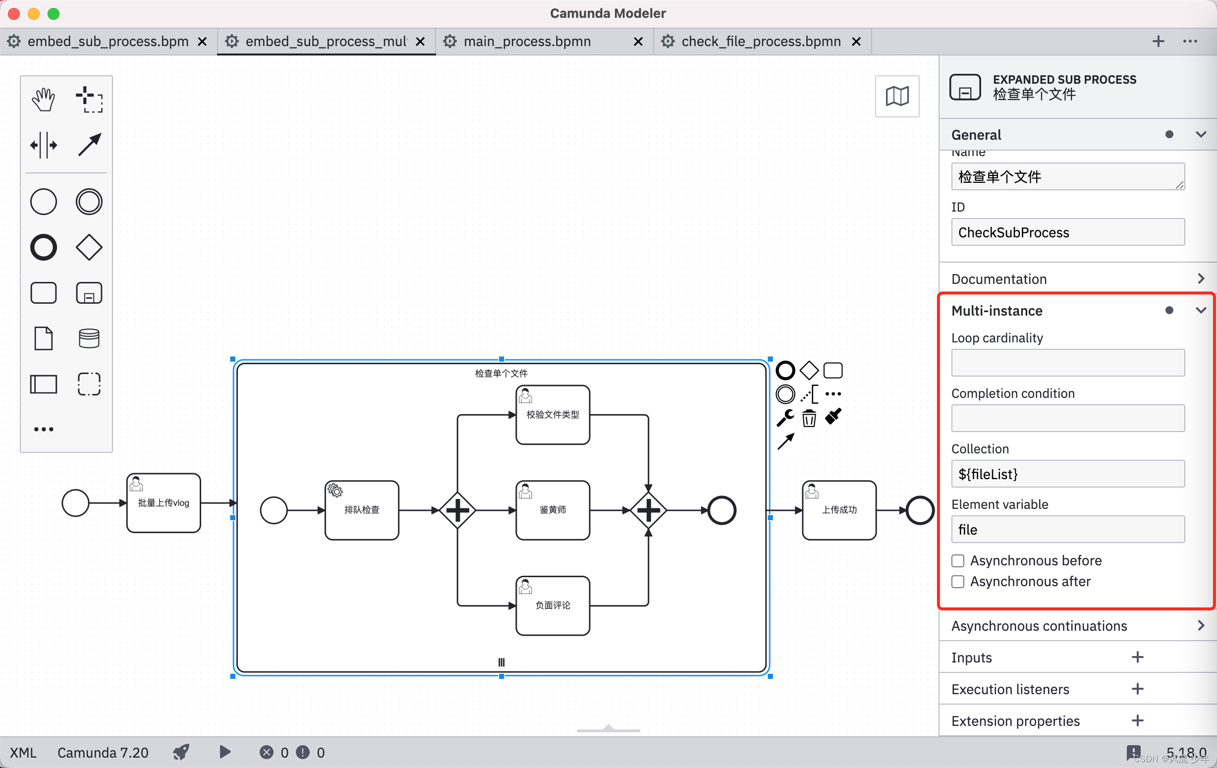Delete the selected subprocess with the trash icon
The height and width of the screenshot is (768, 1217).
coord(809,418)
